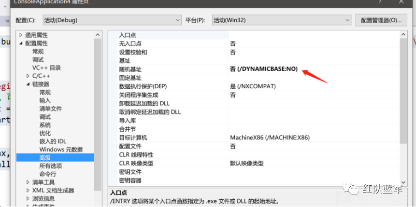416x207 pixels.
Task: Expand the C/C++ tree node
Action: 28,76
